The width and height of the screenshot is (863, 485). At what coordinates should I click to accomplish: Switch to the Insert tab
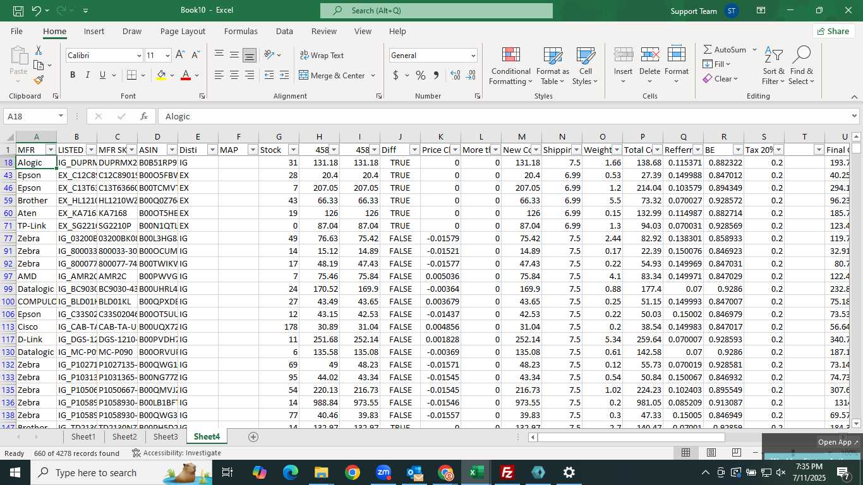pyautogui.click(x=94, y=31)
